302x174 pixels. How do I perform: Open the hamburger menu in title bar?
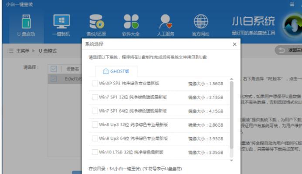click(x=292, y=4)
